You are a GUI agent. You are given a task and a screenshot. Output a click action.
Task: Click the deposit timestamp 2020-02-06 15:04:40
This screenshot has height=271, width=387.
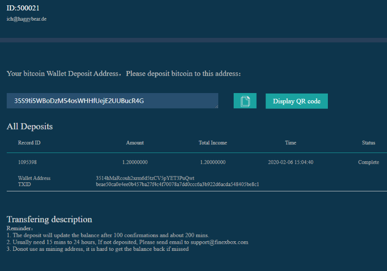pos(290,162)
